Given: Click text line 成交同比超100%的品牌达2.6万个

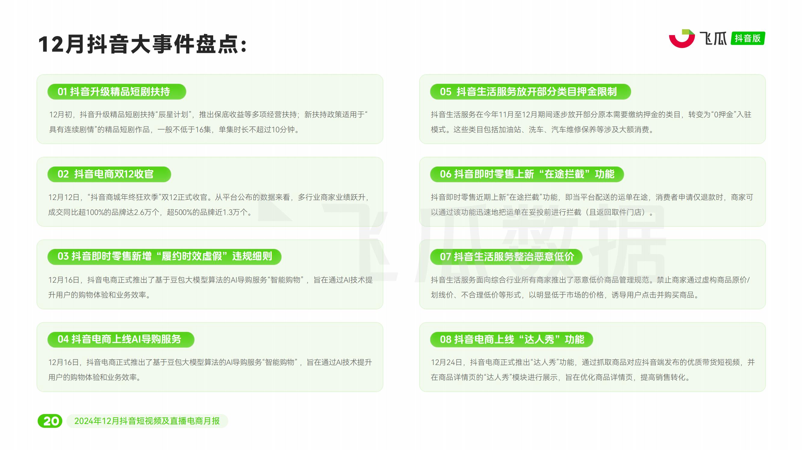Looking at the screenshot, I should click(151, 212).
